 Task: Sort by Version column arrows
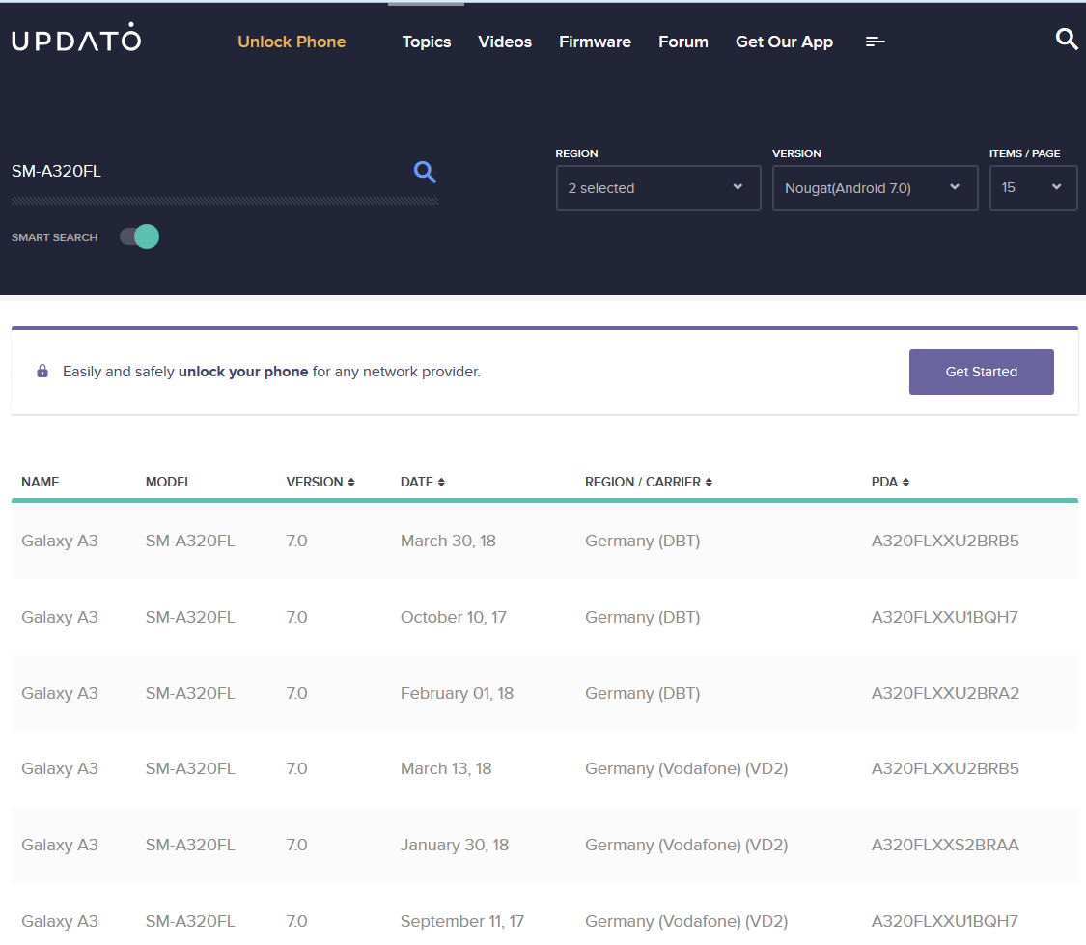pos(351,482)
